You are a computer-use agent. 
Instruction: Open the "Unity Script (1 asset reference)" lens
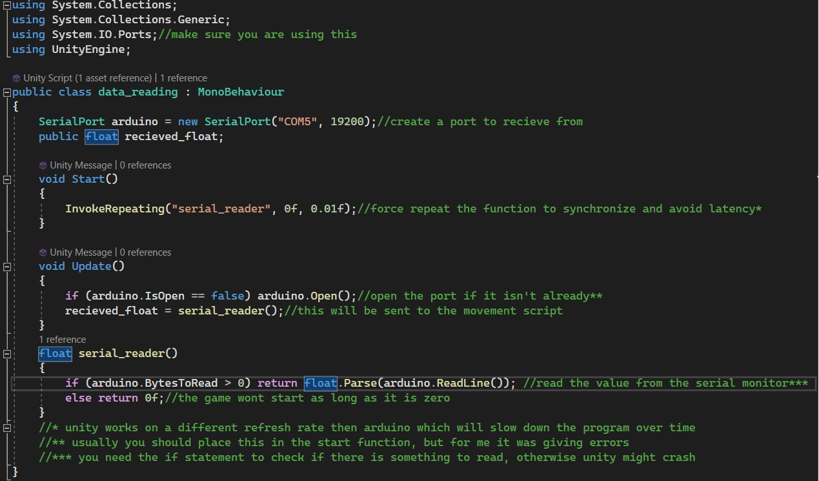click(x=87, y=78)
